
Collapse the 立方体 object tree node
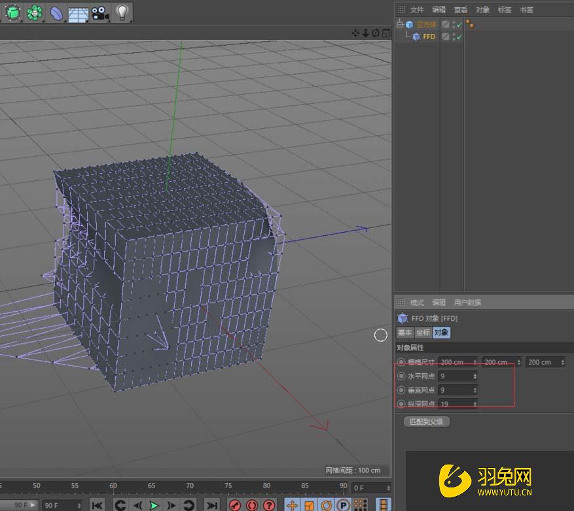click(x=400, y=25)
